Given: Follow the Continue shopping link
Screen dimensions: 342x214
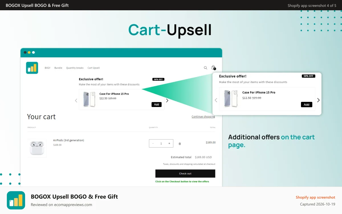Looking at the screenshot, I should click(203, 117).
